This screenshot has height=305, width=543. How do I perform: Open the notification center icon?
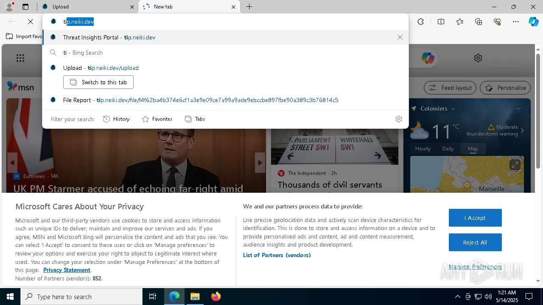coord(529,297)
